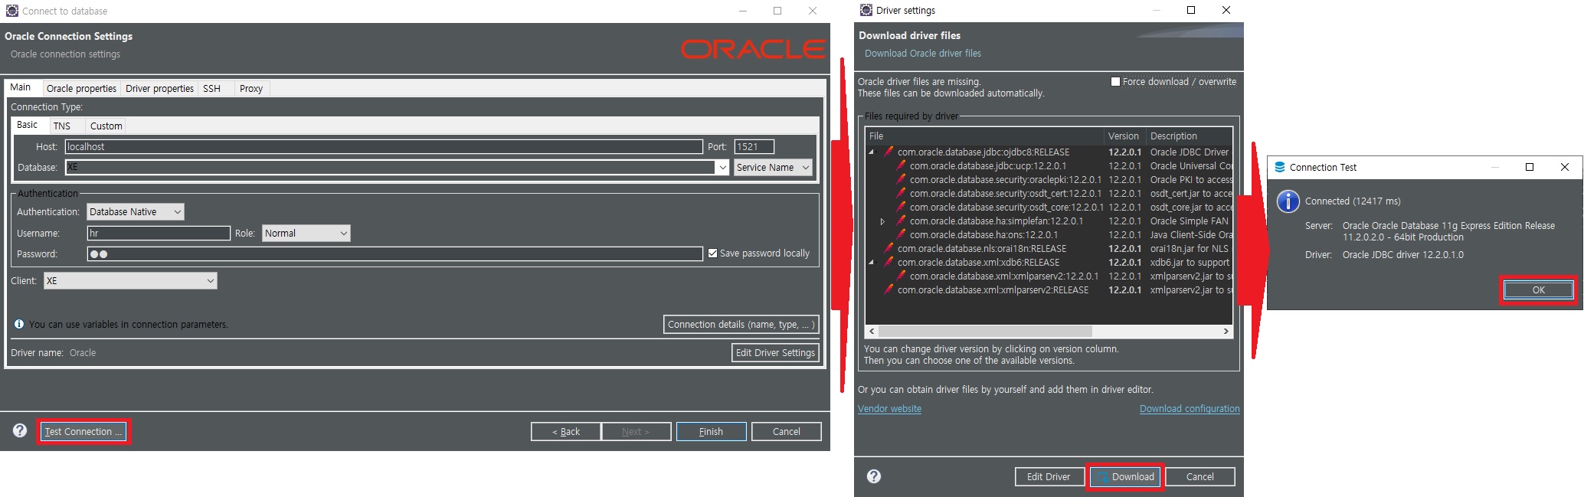The width and height of the screenshot is (1584, 497).
Task: Open the Database name combo box arrow
Action: pyautogui.click(x=722, y=167)
